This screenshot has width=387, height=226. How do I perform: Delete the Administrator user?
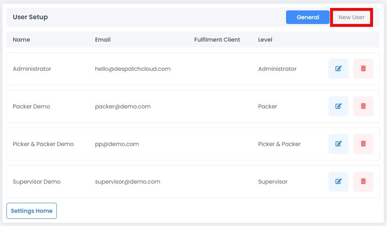363,69
